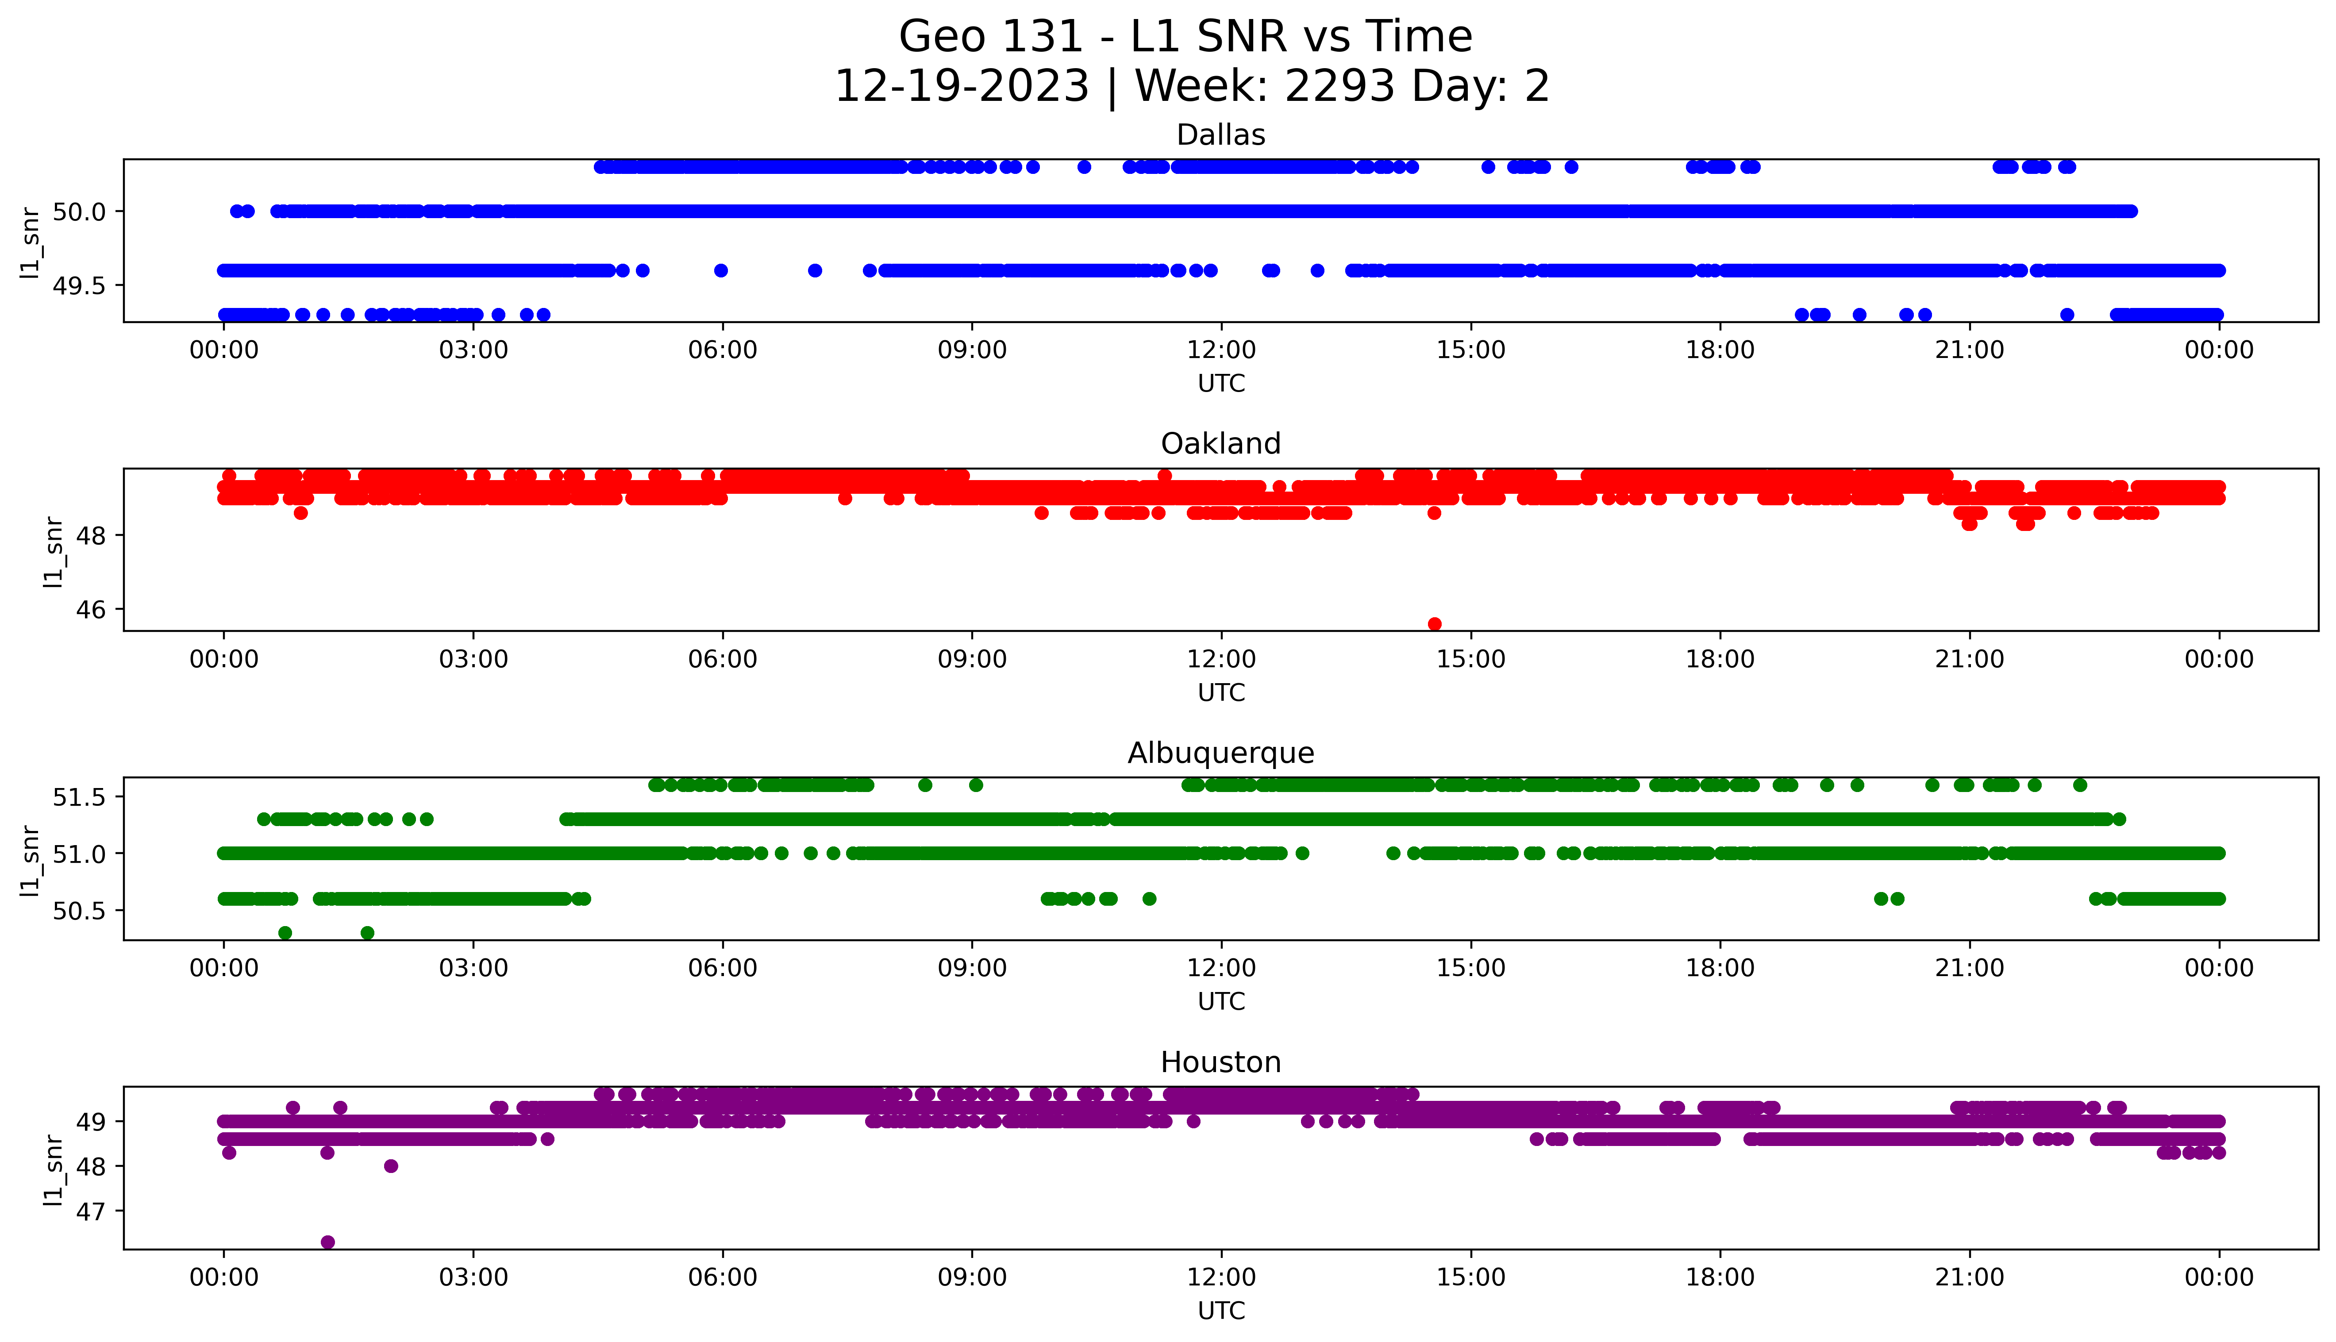Click the 18:00 x-tick label under the Albuquerque plot
2336x1342 pixels.
(x=1720, y=969)
